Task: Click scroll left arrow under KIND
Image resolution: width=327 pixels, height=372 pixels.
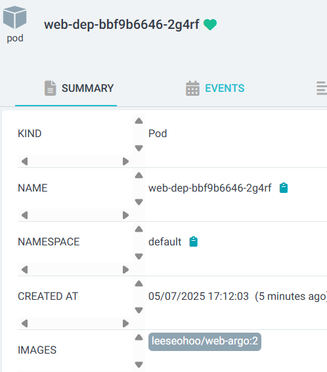Action: click(25, 161)
